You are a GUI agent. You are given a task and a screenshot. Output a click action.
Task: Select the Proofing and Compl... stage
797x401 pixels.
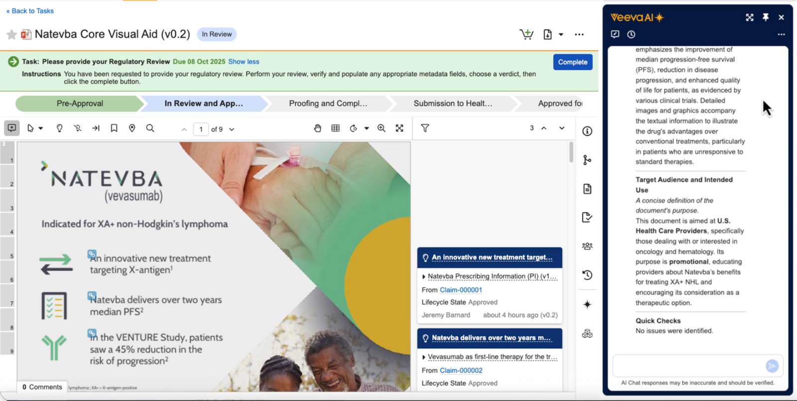pyautogui.click(x=328, y=103)
